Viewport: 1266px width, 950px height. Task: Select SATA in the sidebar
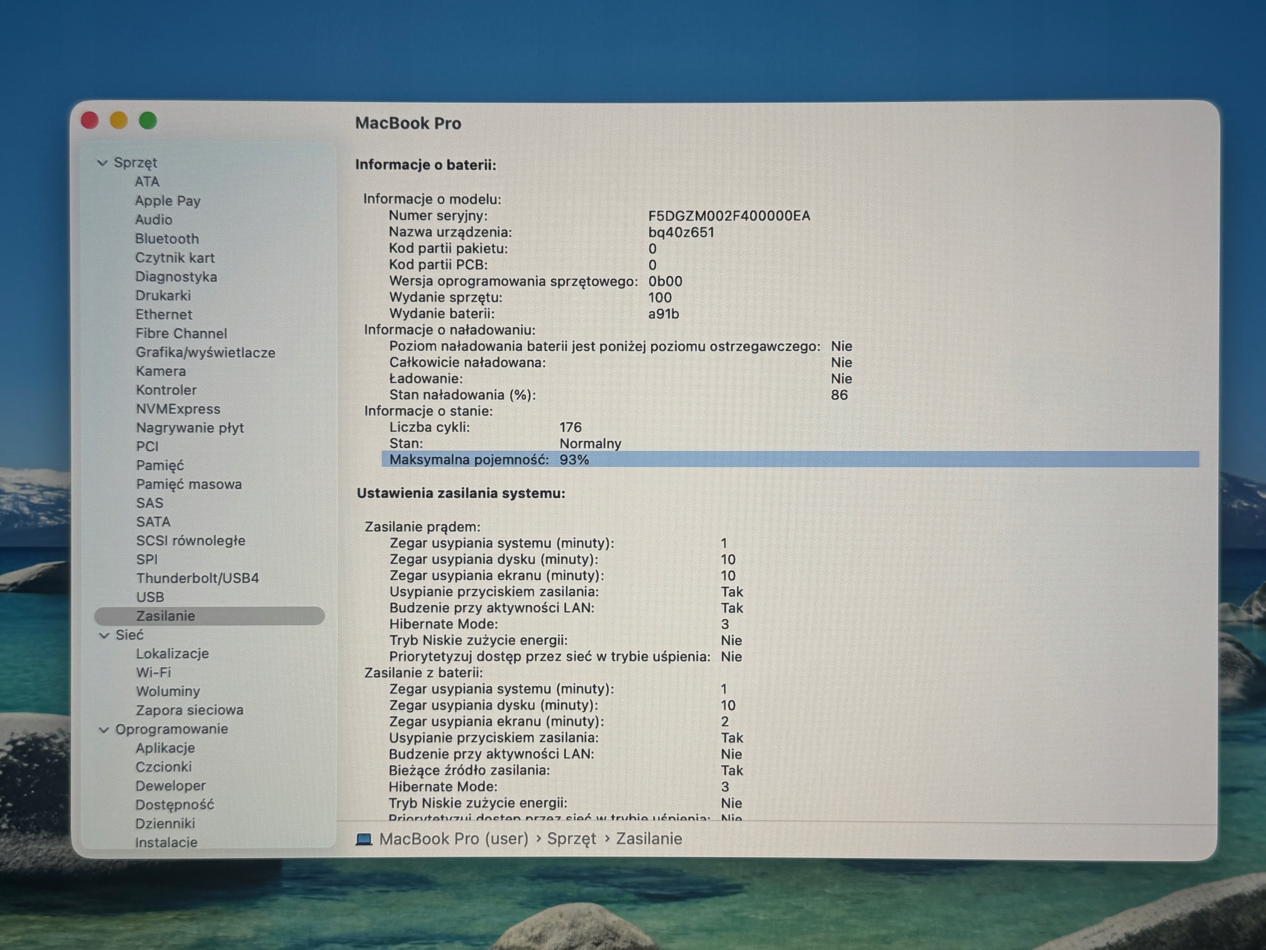153,522
